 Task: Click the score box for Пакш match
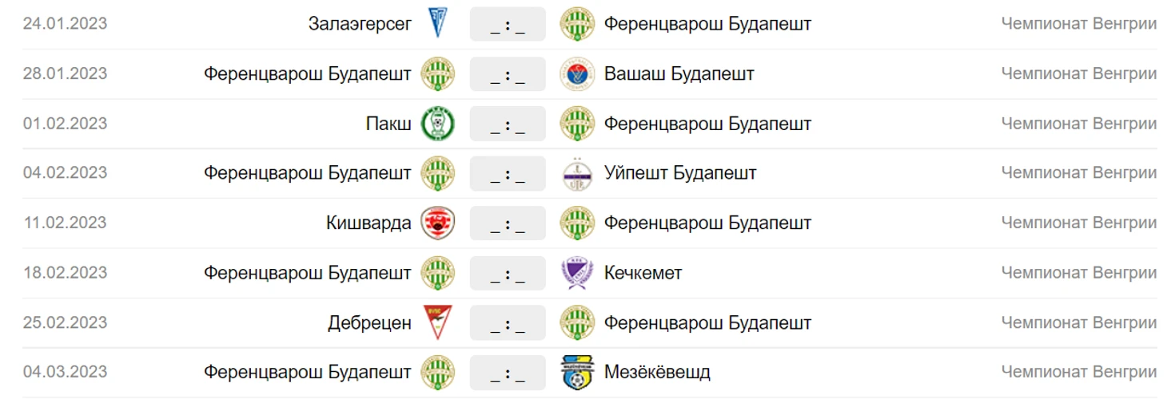point(508,124)
